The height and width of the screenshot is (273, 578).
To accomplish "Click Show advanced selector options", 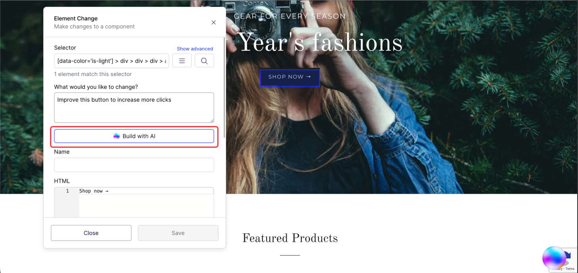I will [195, 49].
